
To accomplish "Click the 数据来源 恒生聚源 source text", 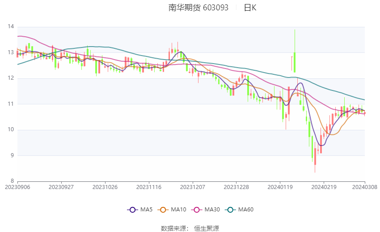I will [x=190, y=228].
